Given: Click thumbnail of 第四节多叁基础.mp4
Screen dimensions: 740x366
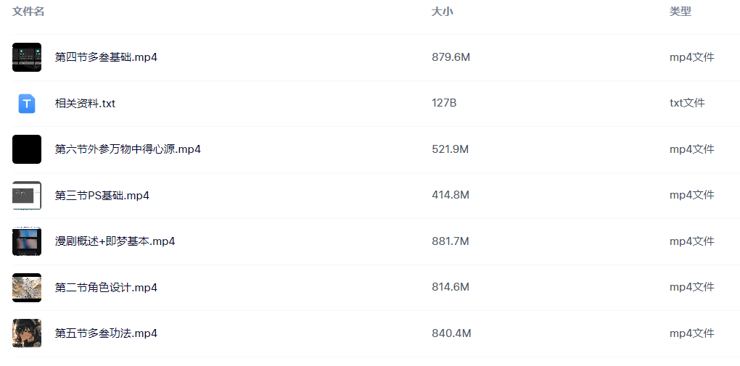Looking at the screenshot, I should (27, 57).
